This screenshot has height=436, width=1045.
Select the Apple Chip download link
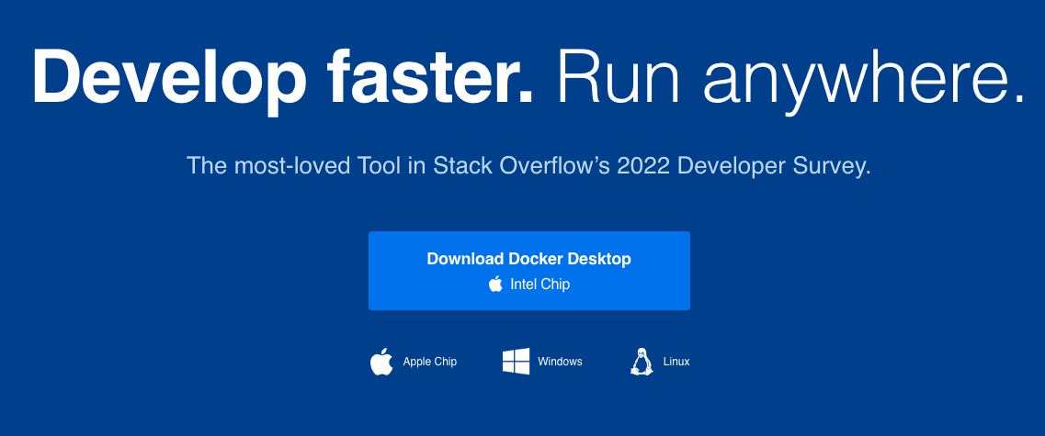[x=414, y=362]
